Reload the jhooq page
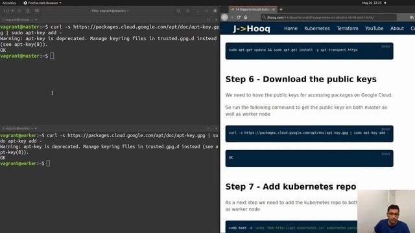The width and height of the screenshot is (415, 233). [x=239, y=17]
